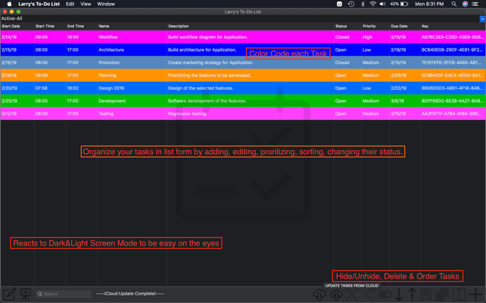Click description 'Regression testing.'

pos(188,114)
